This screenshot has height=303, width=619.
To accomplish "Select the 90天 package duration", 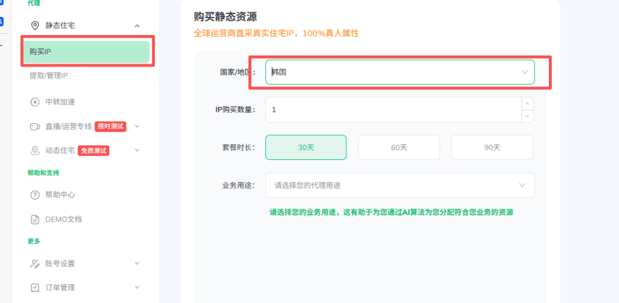I will pyautogui.click(x=492, y=147).
